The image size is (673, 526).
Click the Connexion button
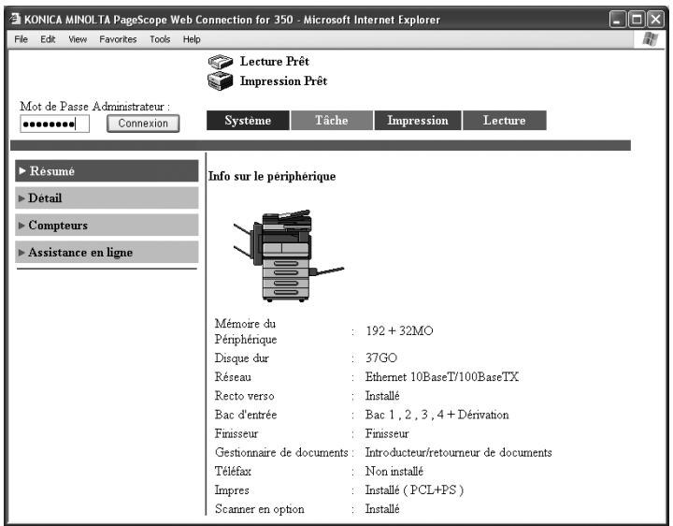tap(143, 124)
